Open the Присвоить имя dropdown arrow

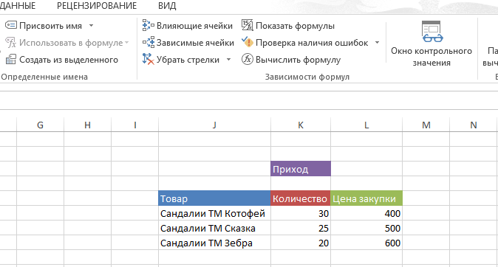pyautogui.click(x=91, y=25)
